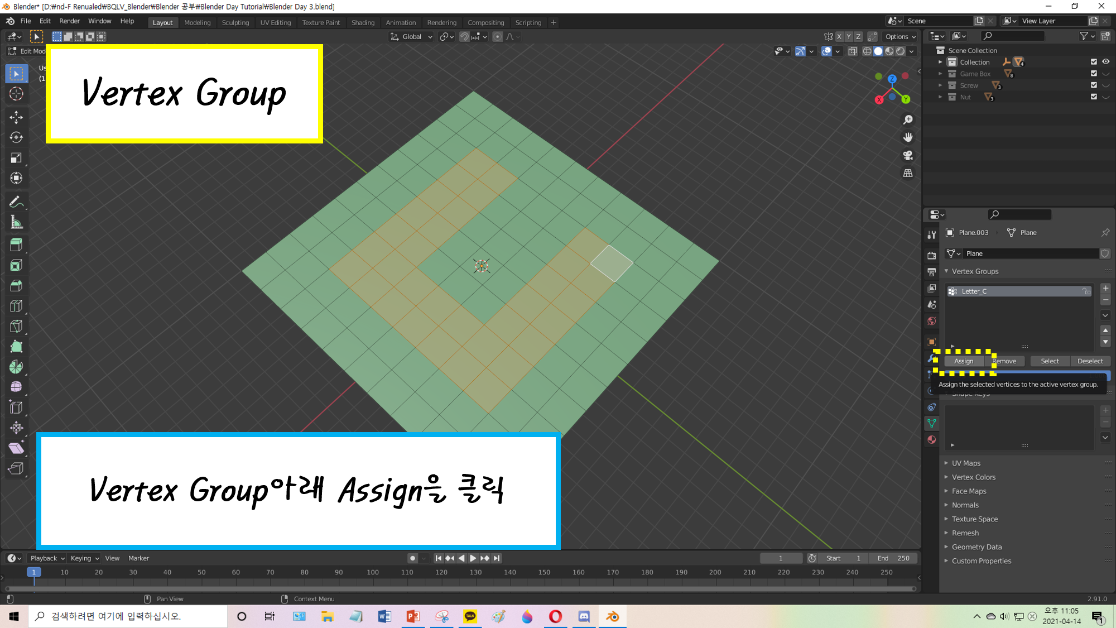The height and width of the screenshot is (628, 1116).
Task: Toggle the Collection visibility eye icon
Action: [1105, 62]
